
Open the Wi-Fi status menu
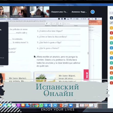tap(71, 19)
